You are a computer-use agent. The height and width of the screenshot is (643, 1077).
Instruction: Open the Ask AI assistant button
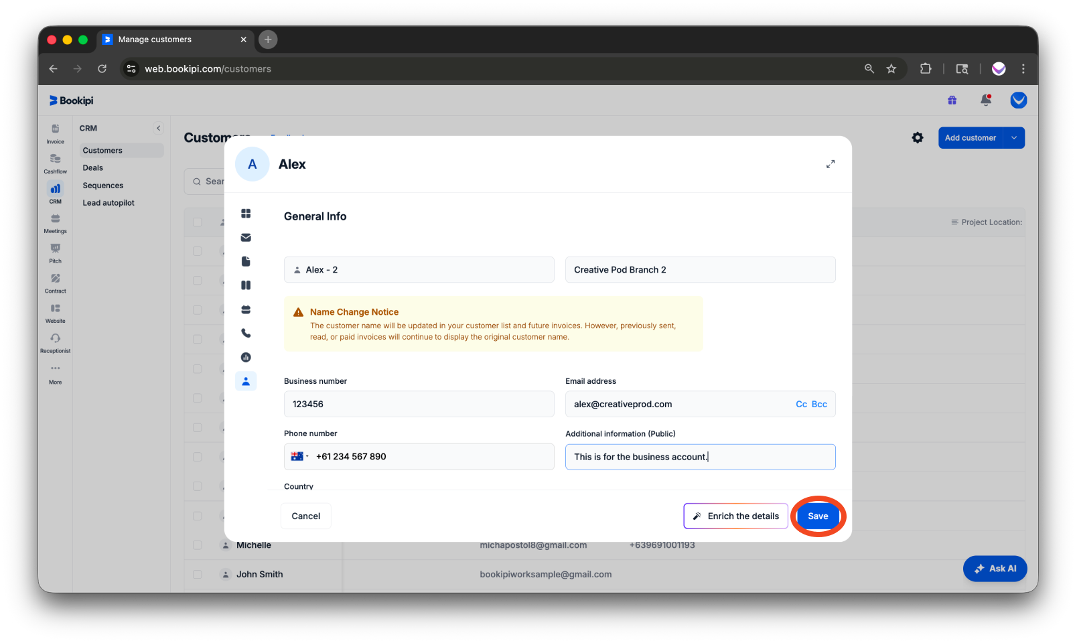pos(995,568)
